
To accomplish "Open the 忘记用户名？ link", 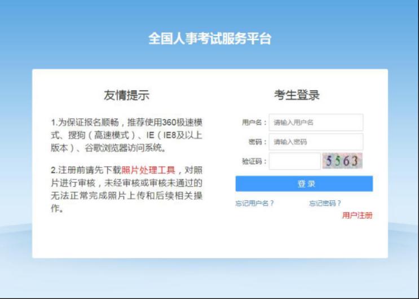I will pos(254,203).
